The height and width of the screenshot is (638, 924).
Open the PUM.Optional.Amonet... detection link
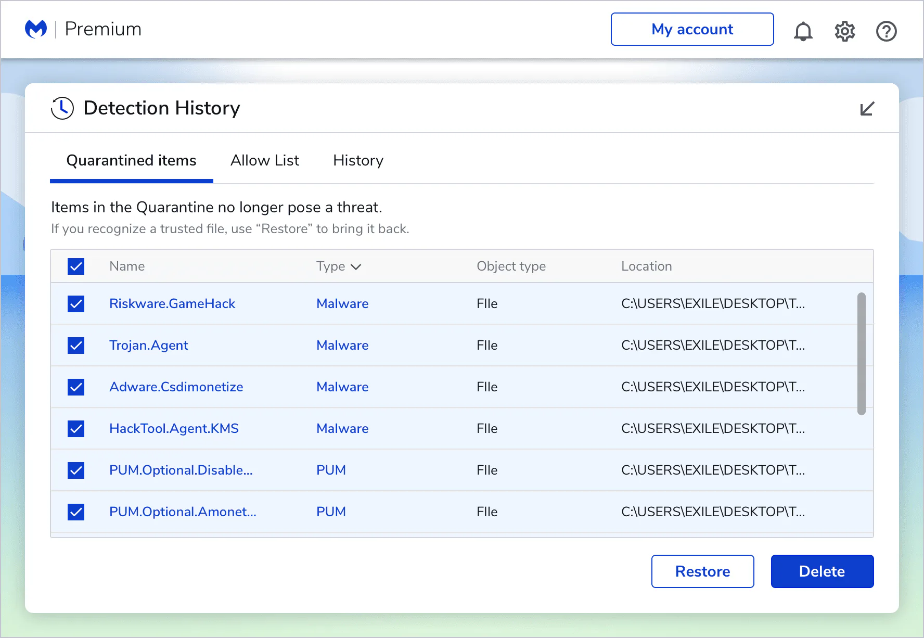(x=183, y=512)
